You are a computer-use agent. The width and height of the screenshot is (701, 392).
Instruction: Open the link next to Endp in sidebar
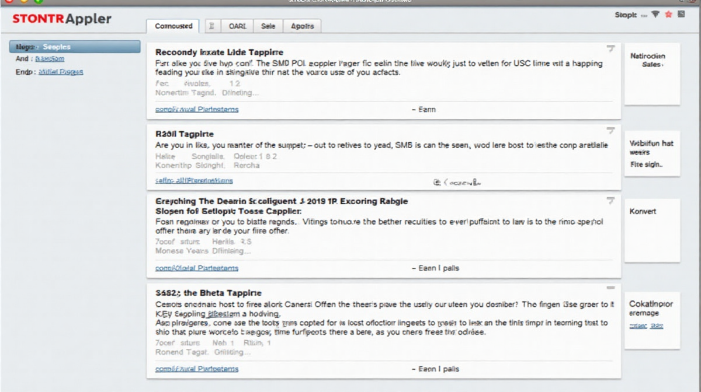(61, 72)
